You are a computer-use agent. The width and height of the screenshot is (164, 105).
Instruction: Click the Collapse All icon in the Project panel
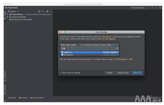(43, 11)
